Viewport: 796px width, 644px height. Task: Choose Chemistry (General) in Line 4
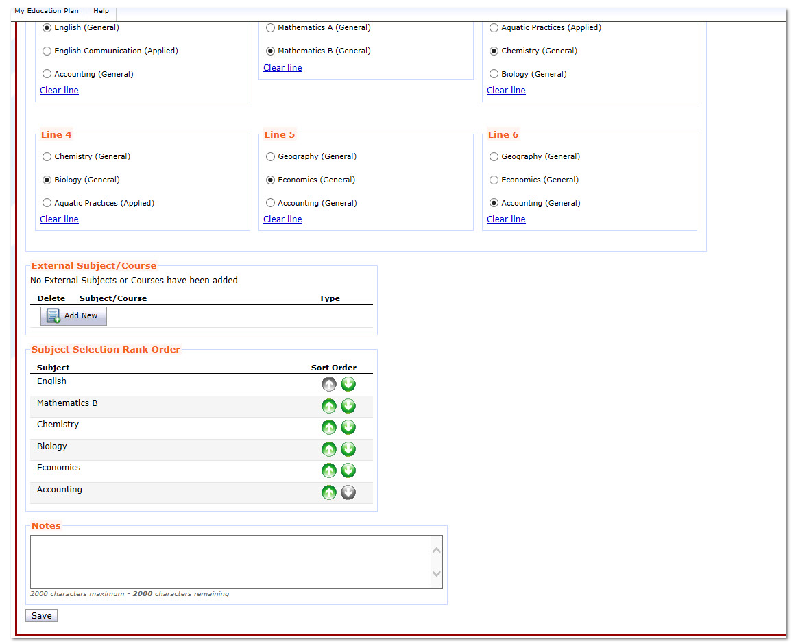point(47,156)
